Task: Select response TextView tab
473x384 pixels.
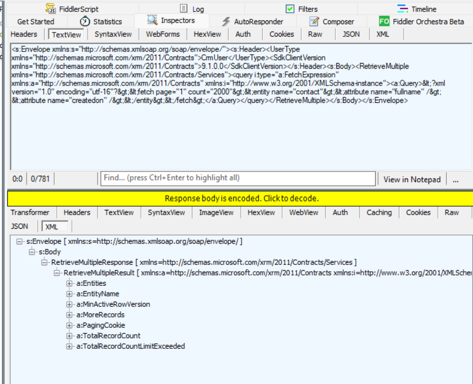Action: pyautogui.click(x=119, y=212)
